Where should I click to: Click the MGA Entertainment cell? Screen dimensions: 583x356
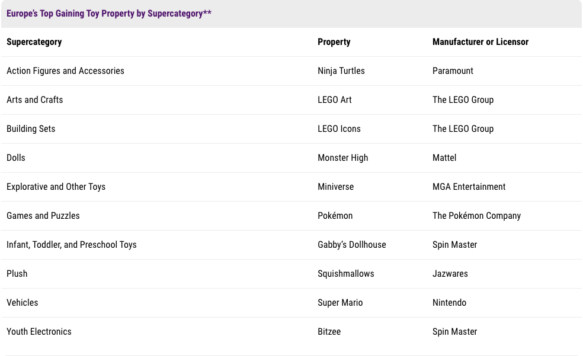click(469, 187)
